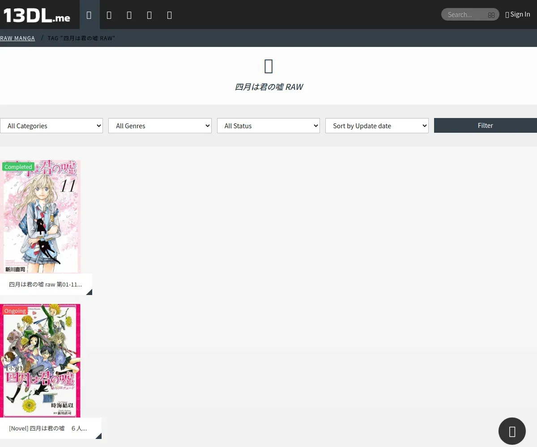Open the title link [Novel] 四月は君の嘘 6人...
This screenshot has width=537, height=447.
[x=48, y=428]
